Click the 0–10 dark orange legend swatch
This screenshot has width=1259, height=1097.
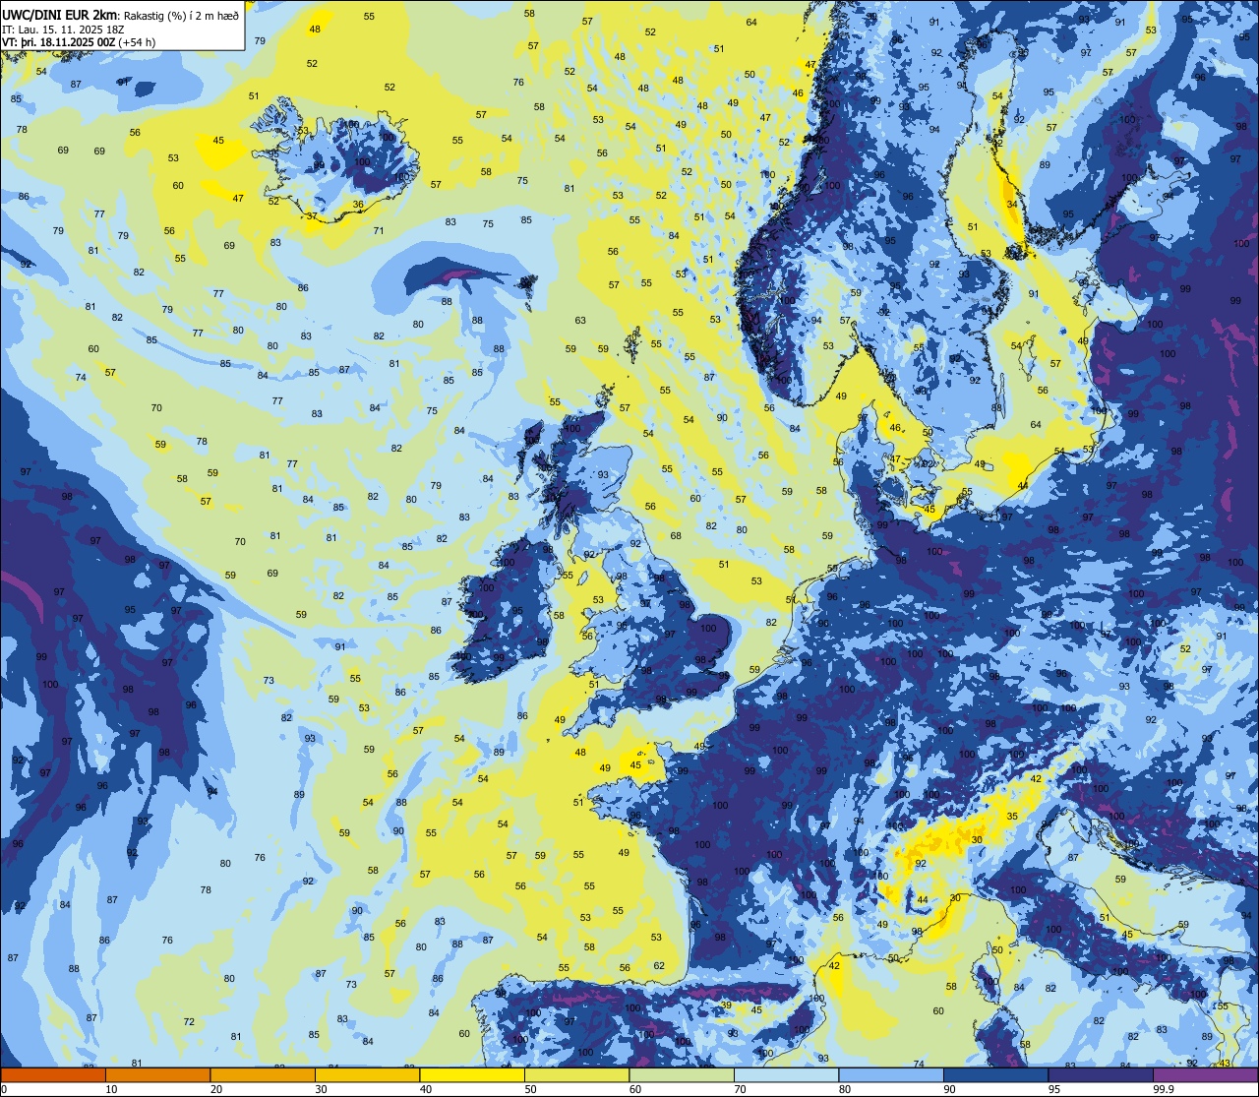53,1074
